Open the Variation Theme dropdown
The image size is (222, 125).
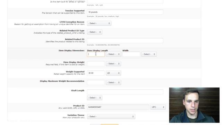pos(111,117)
